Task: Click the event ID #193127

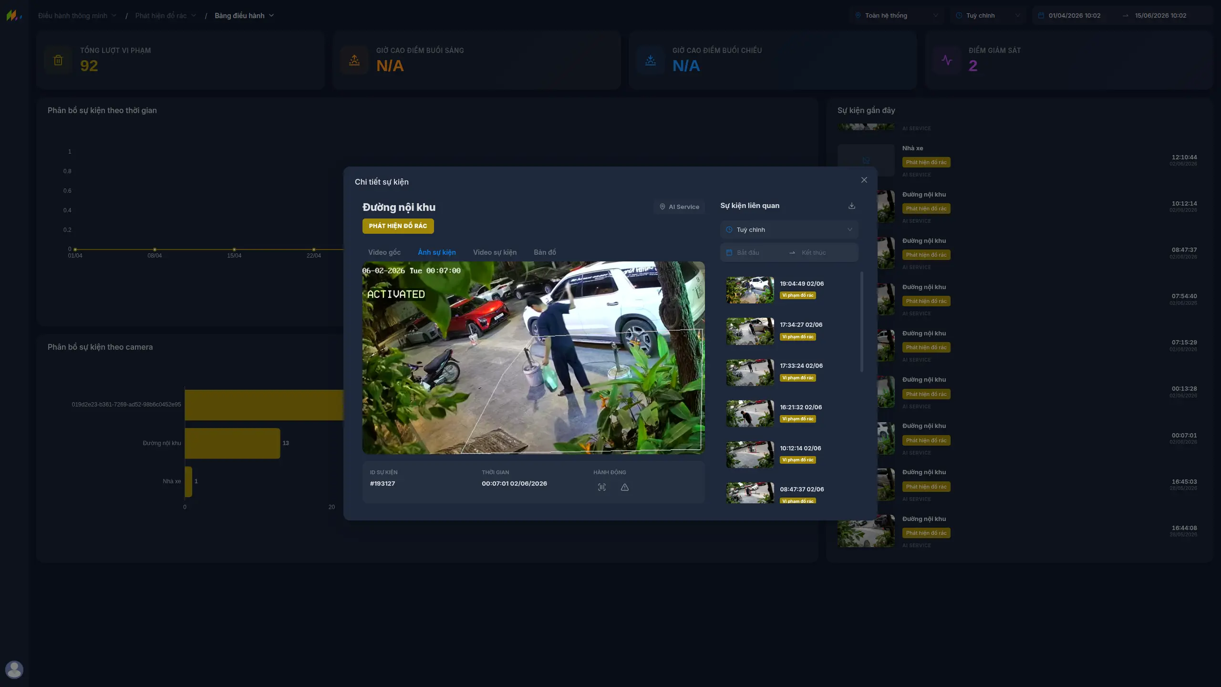Action: click(x=383, y=483)
